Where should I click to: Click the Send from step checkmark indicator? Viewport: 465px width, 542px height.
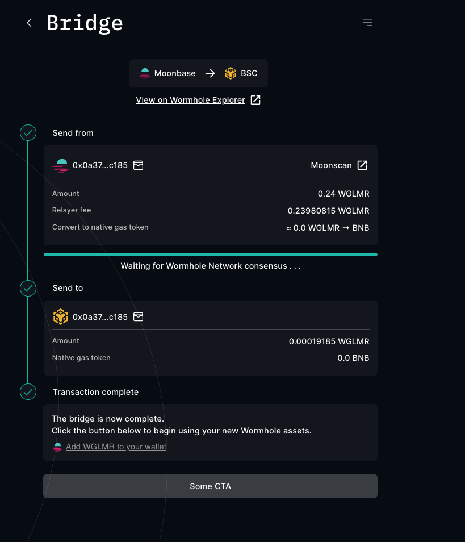pos(28,132)
